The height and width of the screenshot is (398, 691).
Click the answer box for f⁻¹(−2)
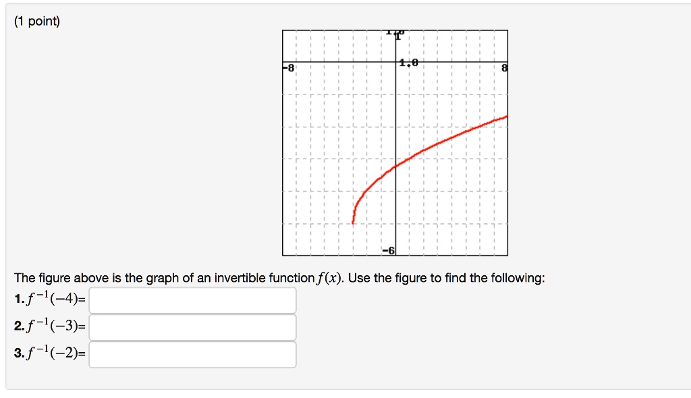192,354
